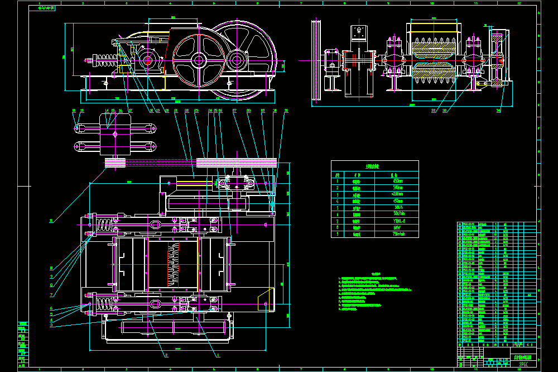Click part callout number 3 at left
558x372 pixels.
[51, 325]
